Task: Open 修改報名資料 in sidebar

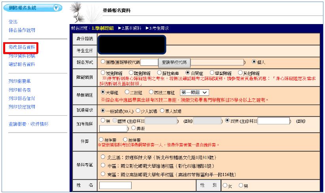Action: [x=22, y=47]
